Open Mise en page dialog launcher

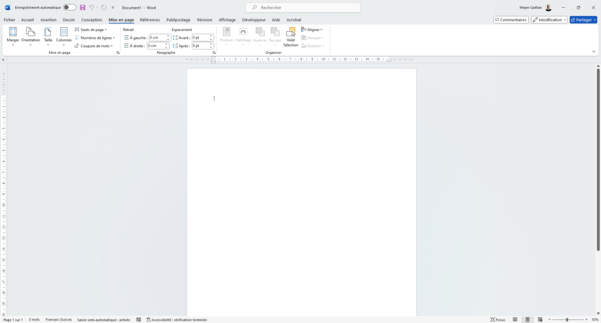(117, 52)
